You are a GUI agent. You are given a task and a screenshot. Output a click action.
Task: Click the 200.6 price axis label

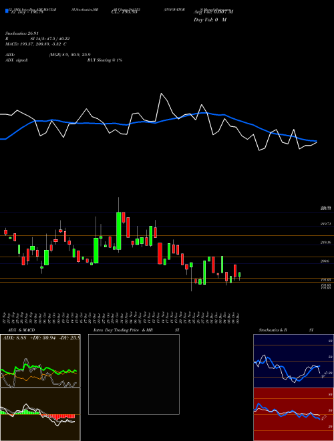tap(325, 261)
